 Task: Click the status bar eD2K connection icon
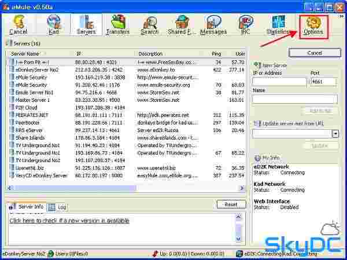pyautogui.click(x=239, y=254)
